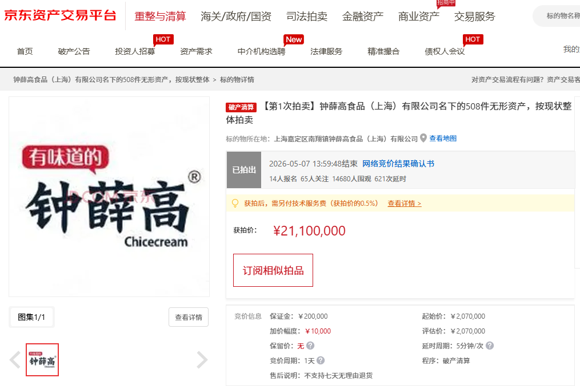Click 保证金 ¥200,000 value

[313, 316]
